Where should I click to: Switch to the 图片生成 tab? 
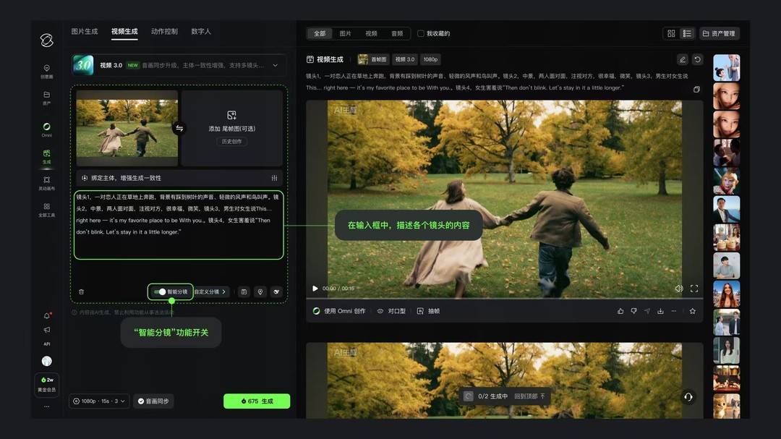[85, 31]
